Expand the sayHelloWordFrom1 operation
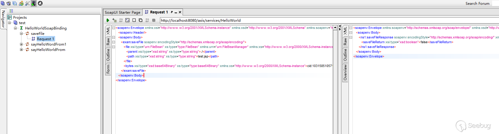Viewport: 499px width, 134px height. [x=21, y=44]
